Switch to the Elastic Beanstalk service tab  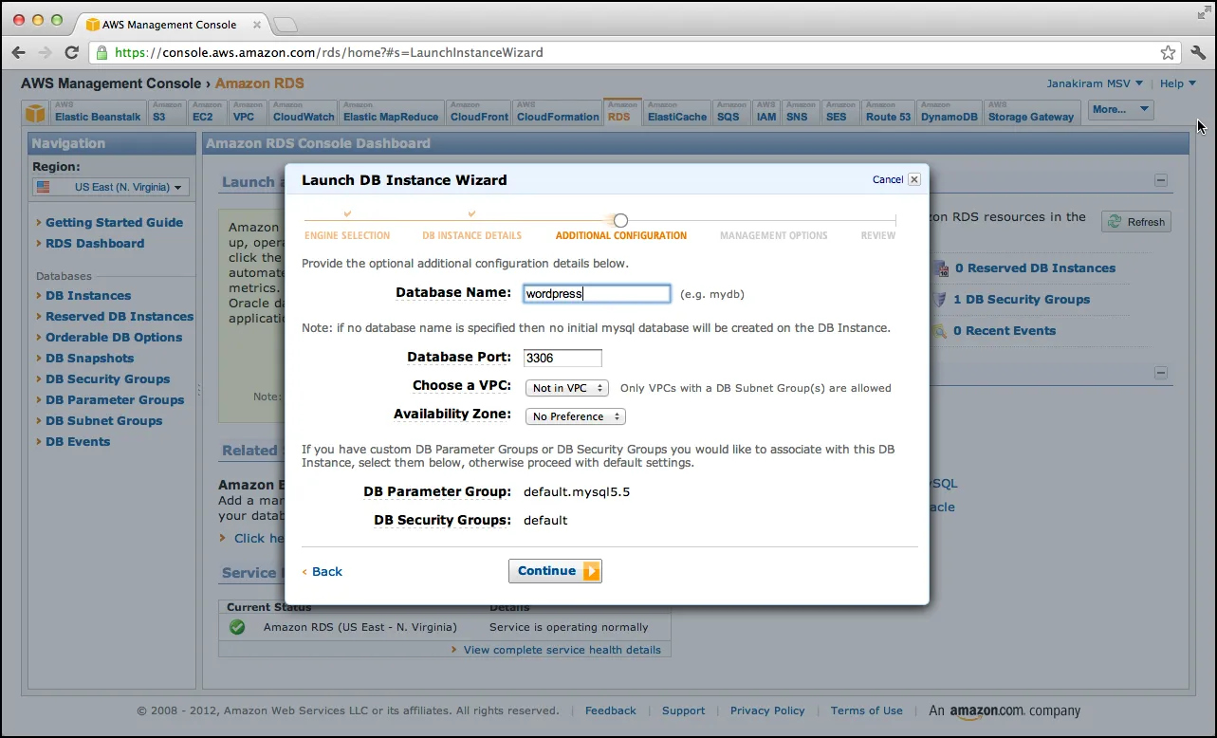coord(97,112)
